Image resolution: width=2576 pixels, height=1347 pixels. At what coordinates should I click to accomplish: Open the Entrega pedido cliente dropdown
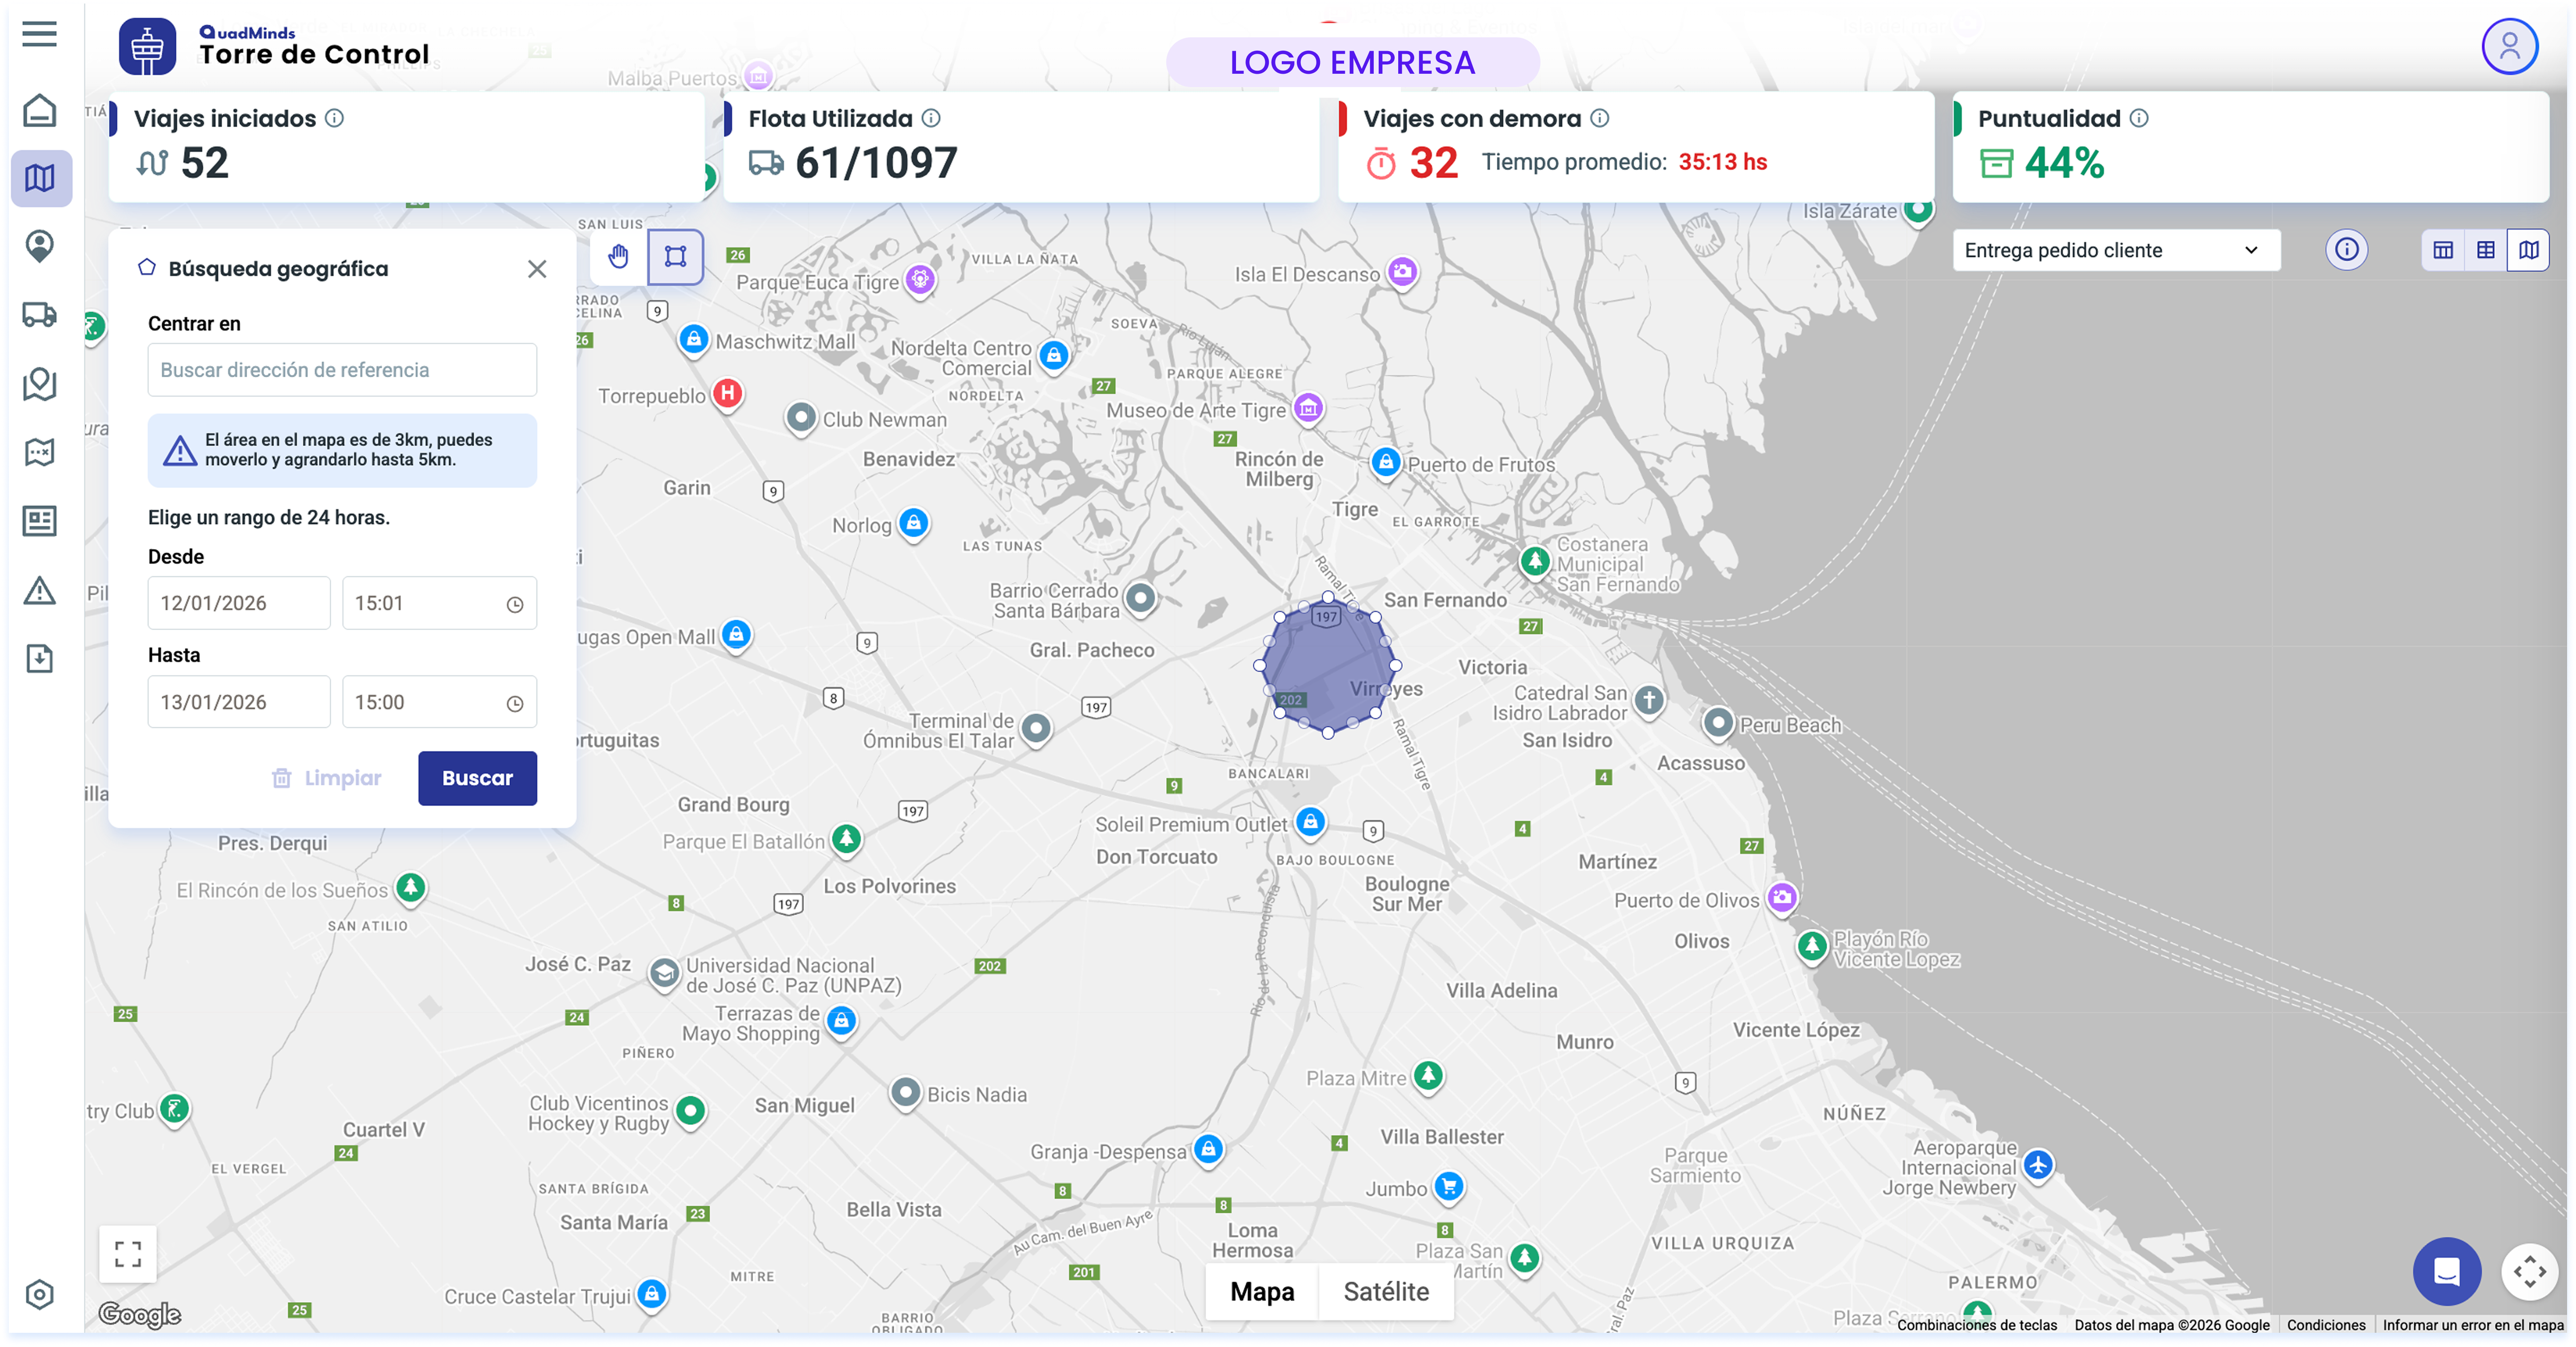pyautogui.click(x=2116, y=250)
